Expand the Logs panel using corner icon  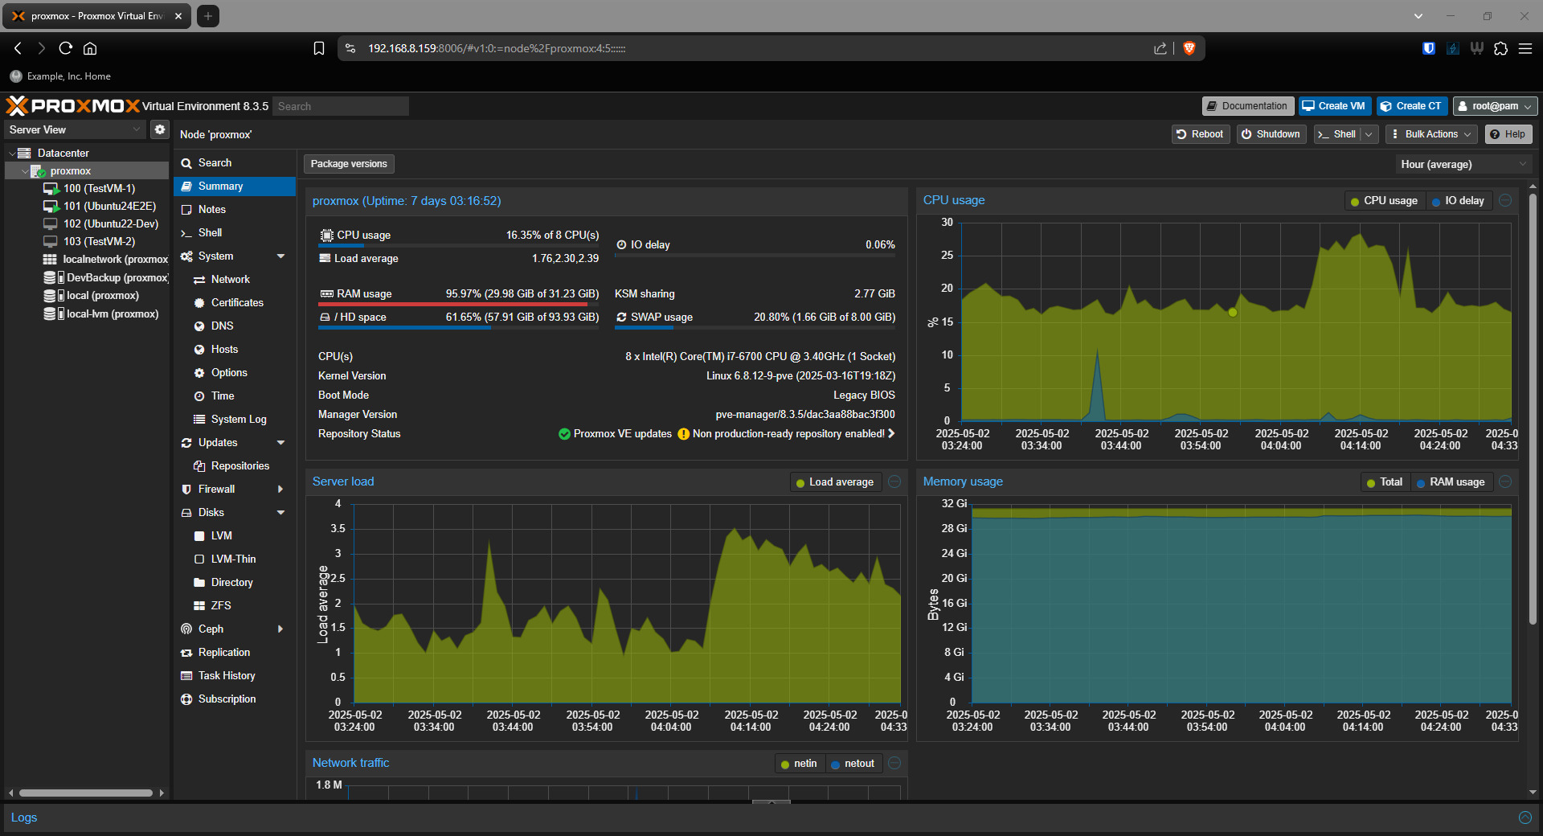pos(1525,818)
